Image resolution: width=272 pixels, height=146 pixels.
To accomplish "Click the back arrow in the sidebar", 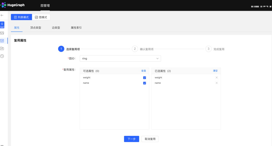I will pyautogui.click(x=2, y=15).
